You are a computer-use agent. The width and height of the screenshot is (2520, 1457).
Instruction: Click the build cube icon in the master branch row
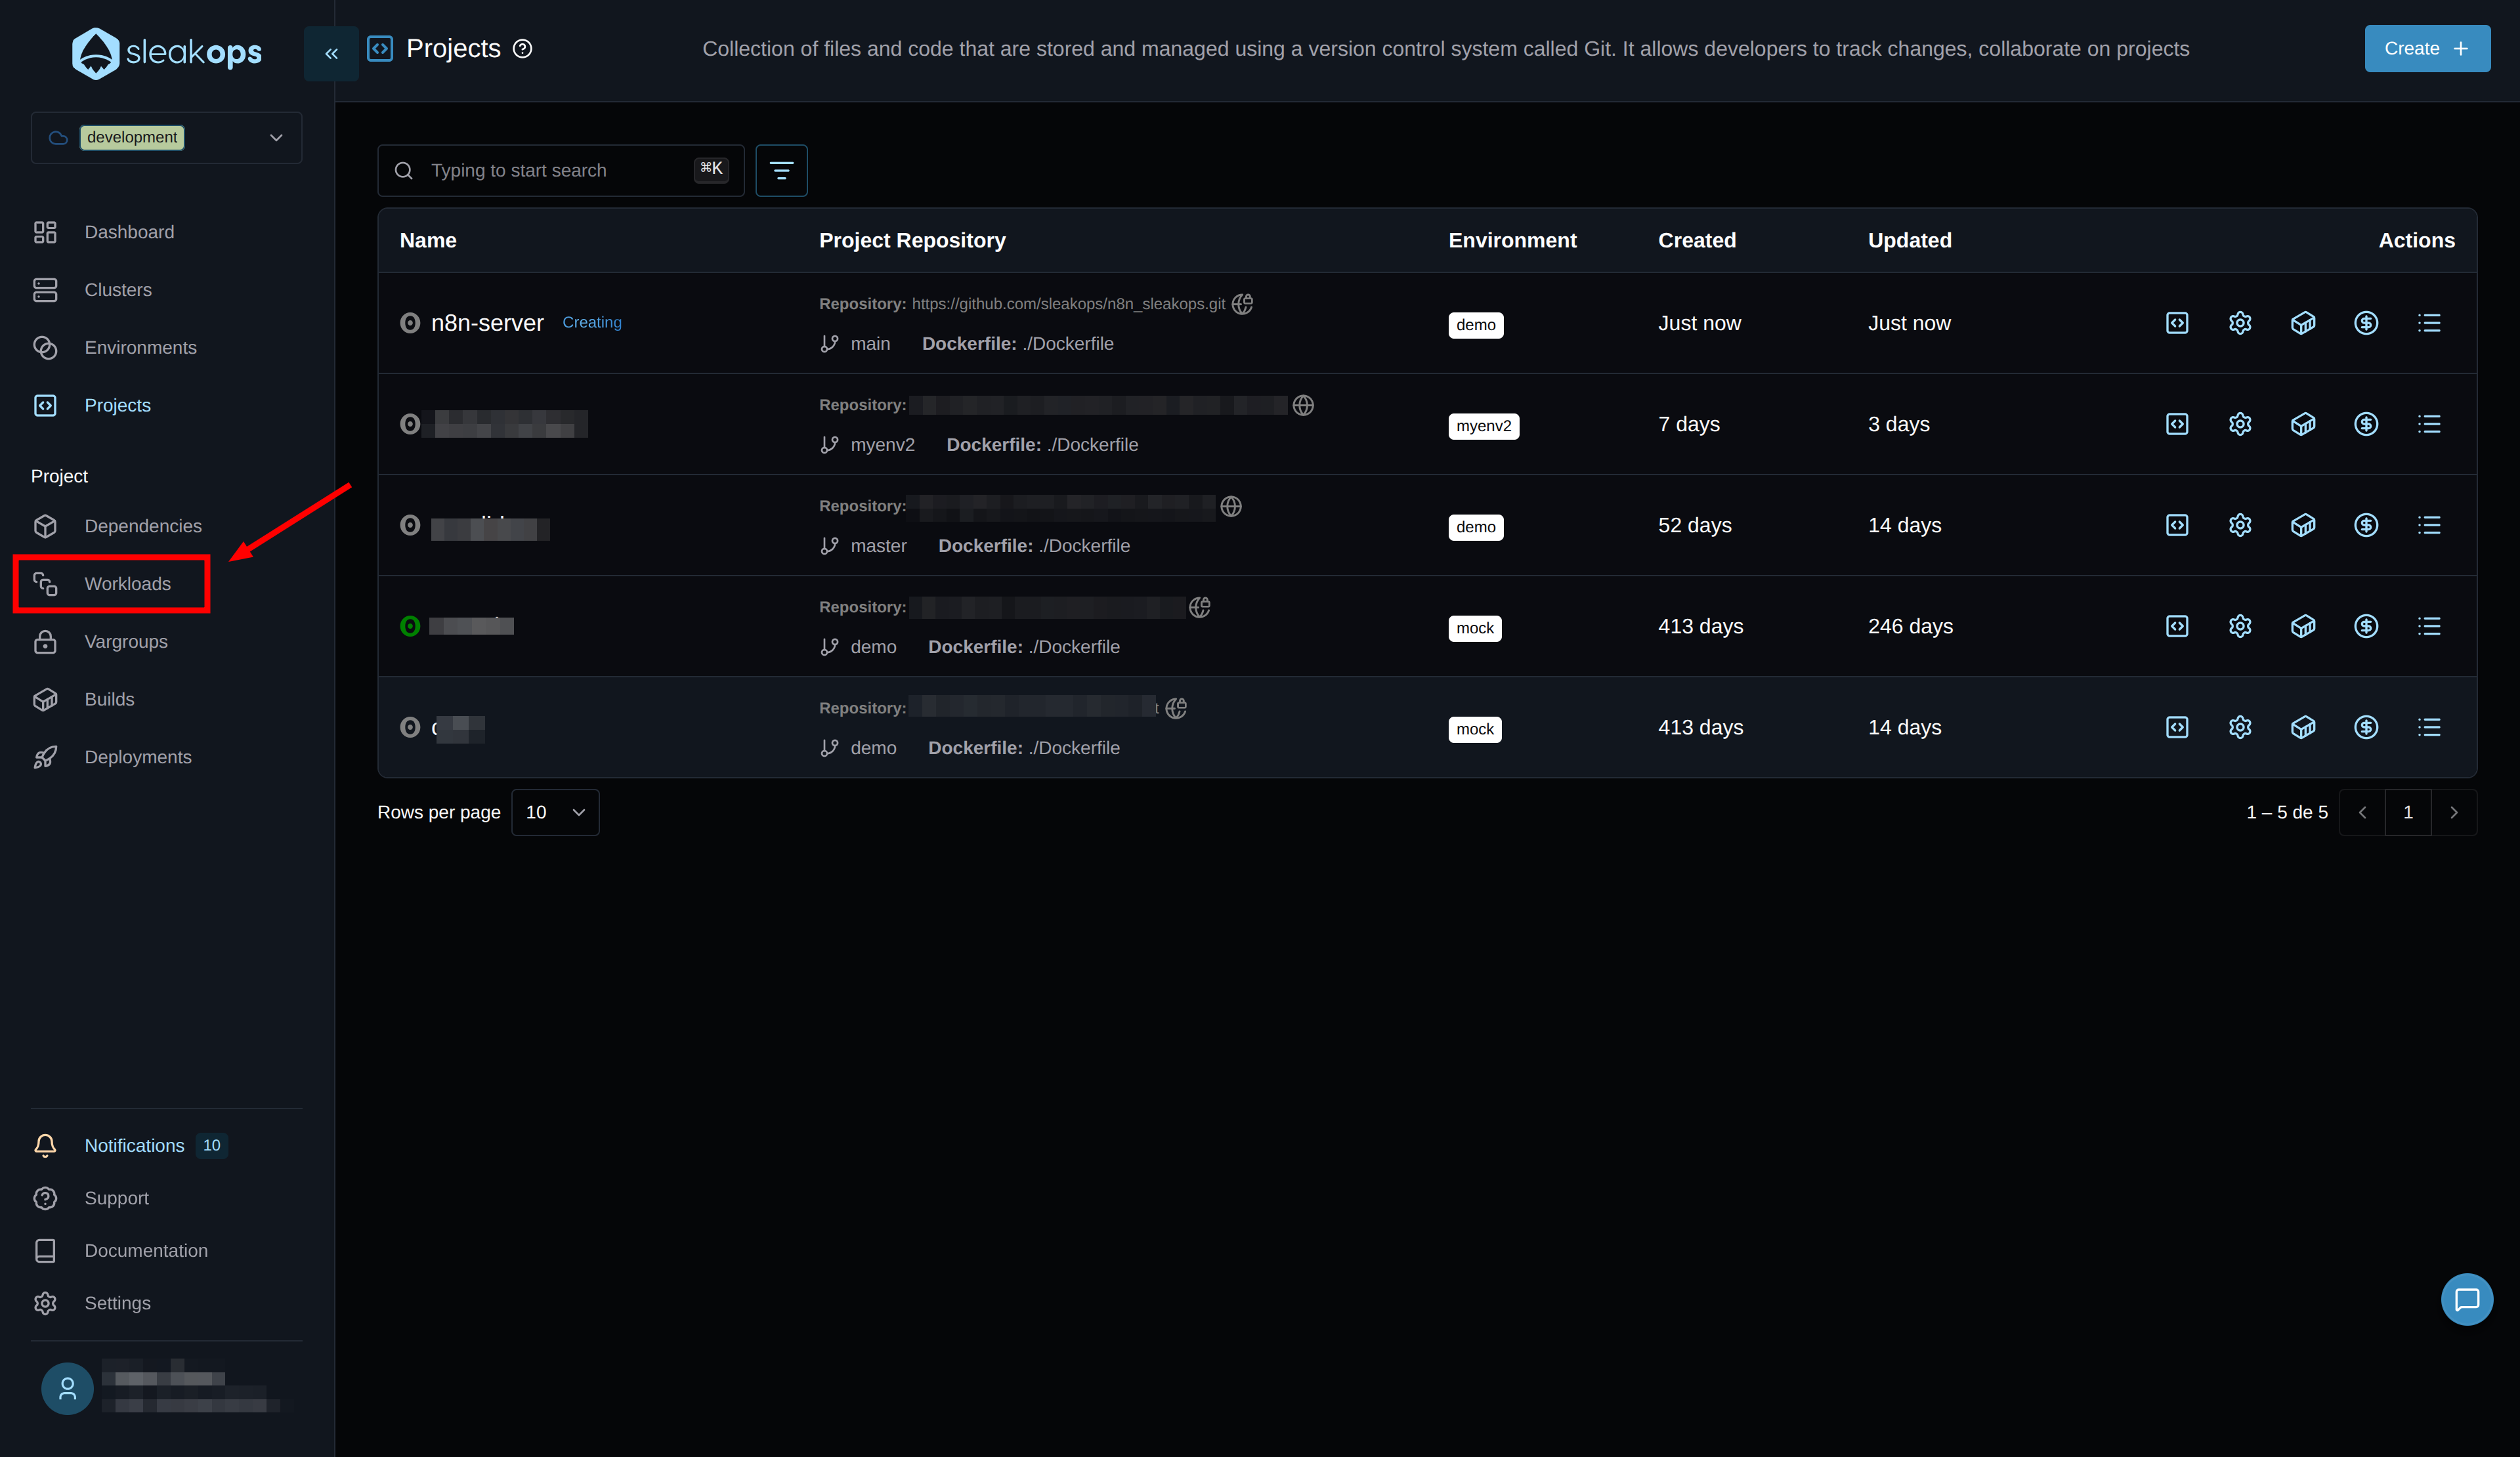click(x=2302, y=525)
